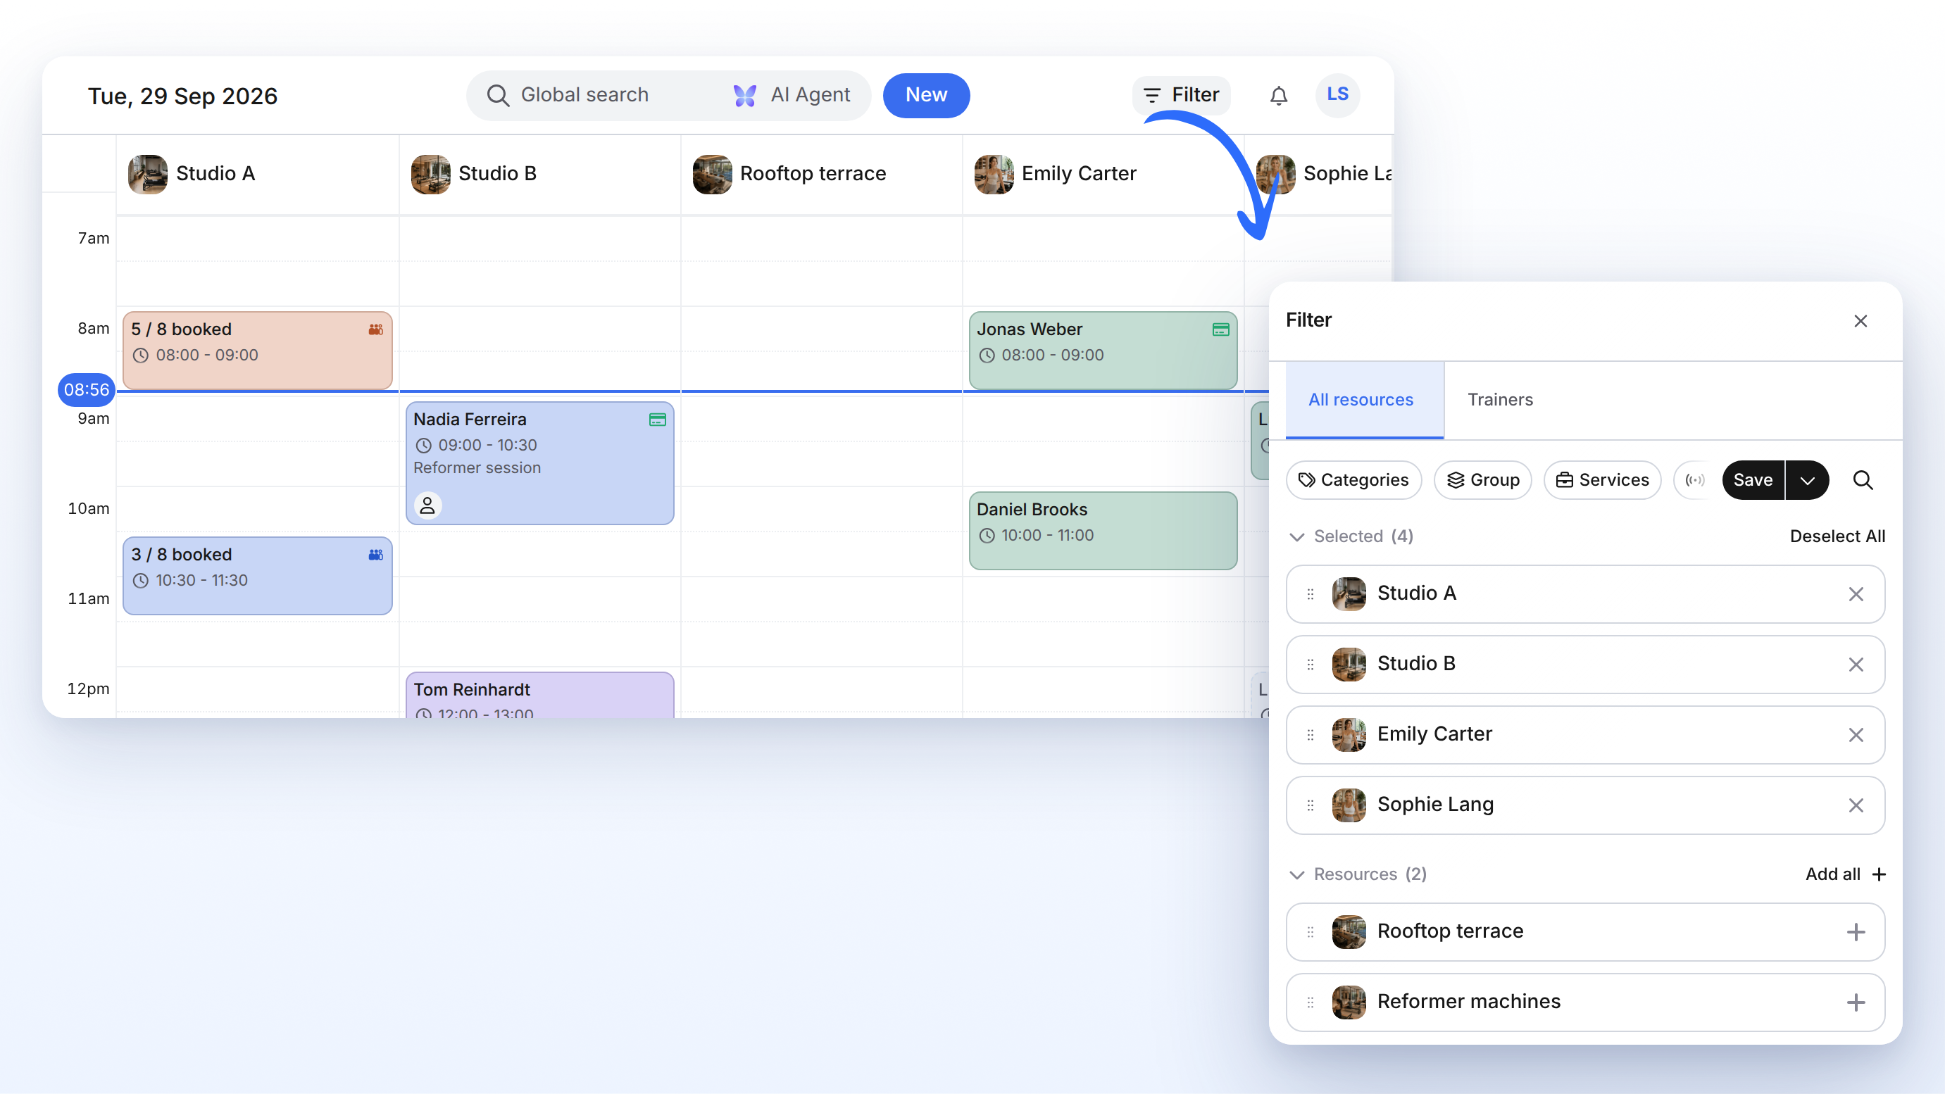Open the notifications bell
Viewport: 1945px width, 1094px height.
tap(1278, 96)
